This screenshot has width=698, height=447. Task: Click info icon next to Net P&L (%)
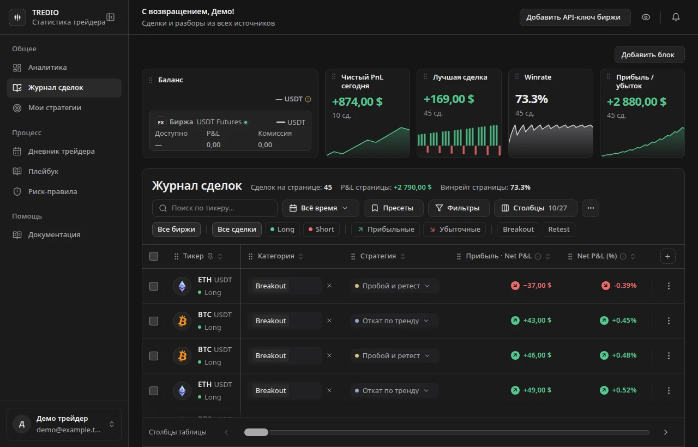[x=623, y=256]
